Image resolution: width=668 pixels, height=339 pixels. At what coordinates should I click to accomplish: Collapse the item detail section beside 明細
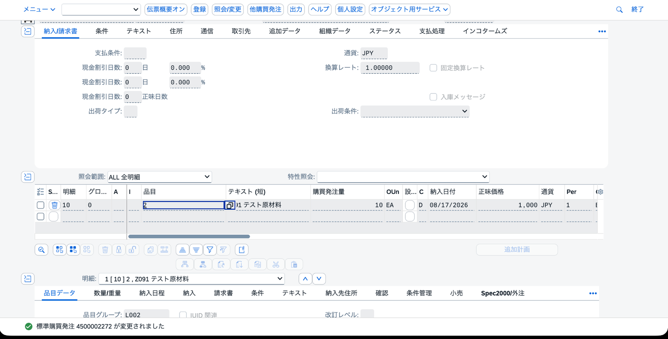coord(28,279)
